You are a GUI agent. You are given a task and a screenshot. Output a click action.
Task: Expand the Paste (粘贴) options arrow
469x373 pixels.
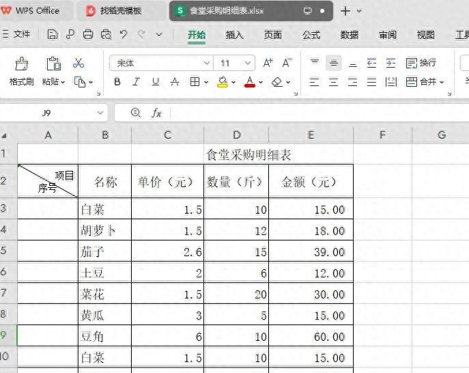coord(63,82)
